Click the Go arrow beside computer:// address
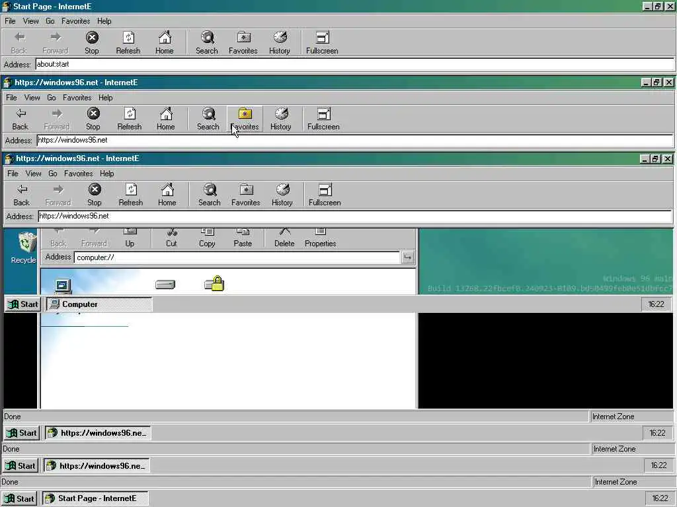 [x=407, y=257]
